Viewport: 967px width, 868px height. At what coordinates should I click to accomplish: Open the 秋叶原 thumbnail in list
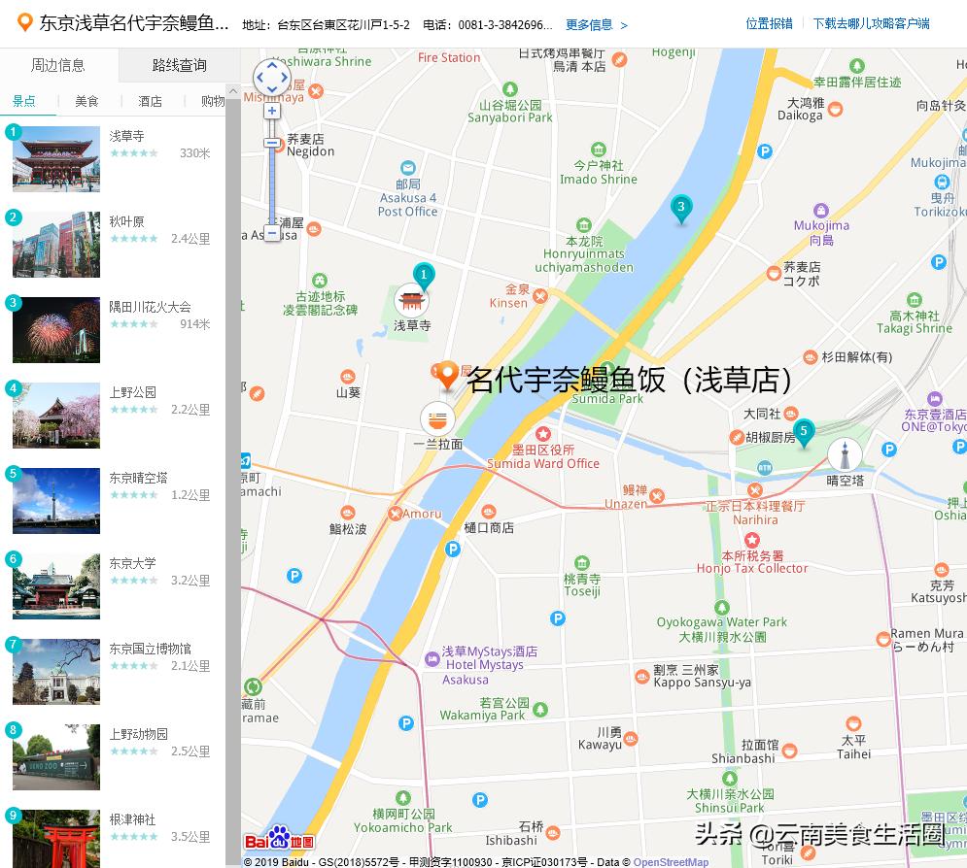(56, 245)
